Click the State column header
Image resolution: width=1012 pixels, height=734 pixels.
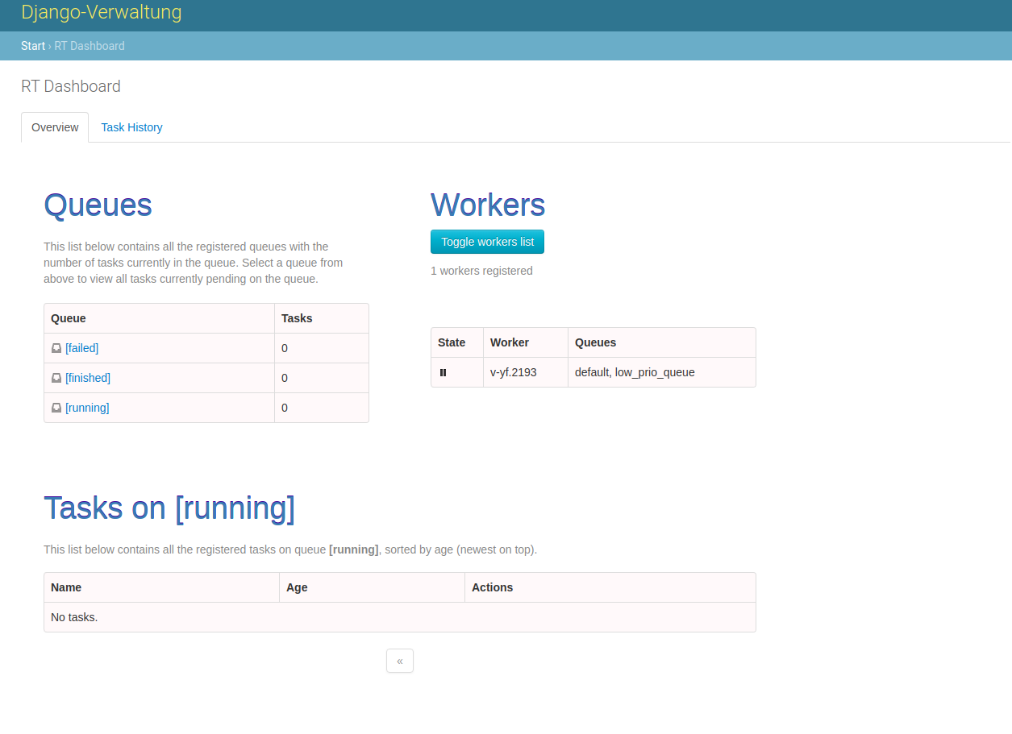[x=456, y=342]
